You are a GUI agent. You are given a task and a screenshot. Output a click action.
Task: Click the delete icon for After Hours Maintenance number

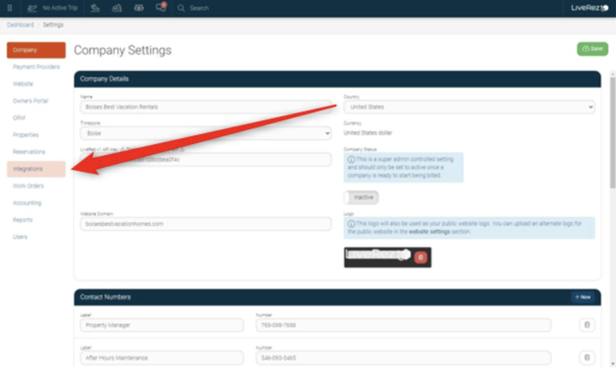click(x=587, y=358)
